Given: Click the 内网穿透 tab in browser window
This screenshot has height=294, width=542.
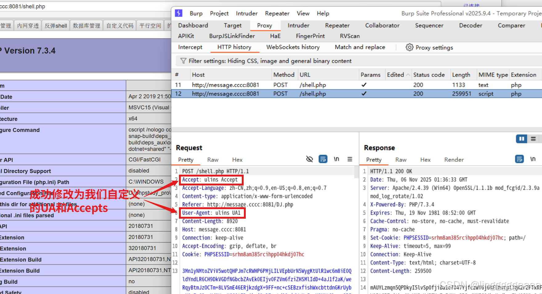Looking at the screenshot, I should pos(28,26).
